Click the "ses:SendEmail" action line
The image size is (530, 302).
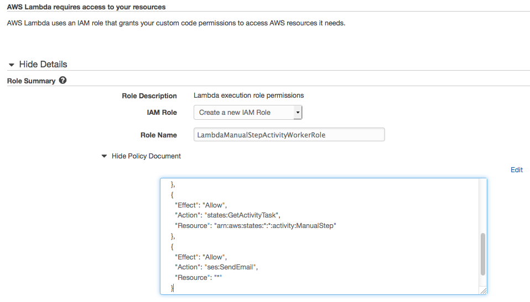coord(216,267)
